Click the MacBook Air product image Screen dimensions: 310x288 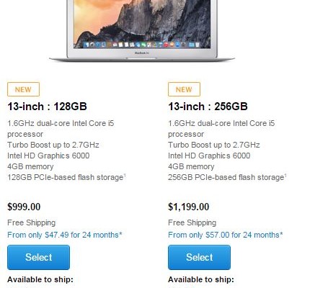(142, 30)
